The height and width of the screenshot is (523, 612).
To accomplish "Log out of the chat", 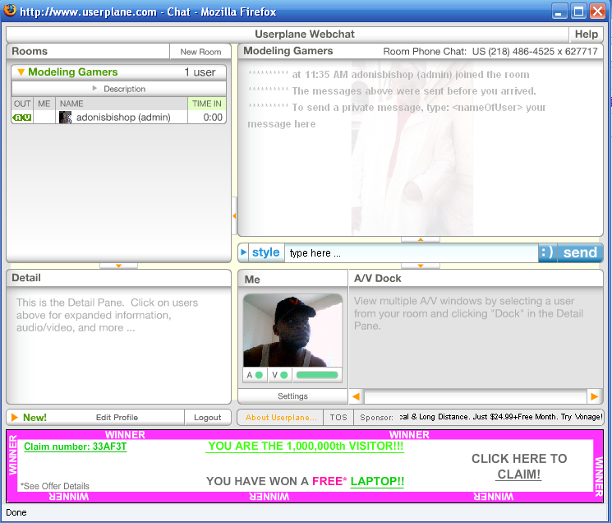I will (208, 418).
